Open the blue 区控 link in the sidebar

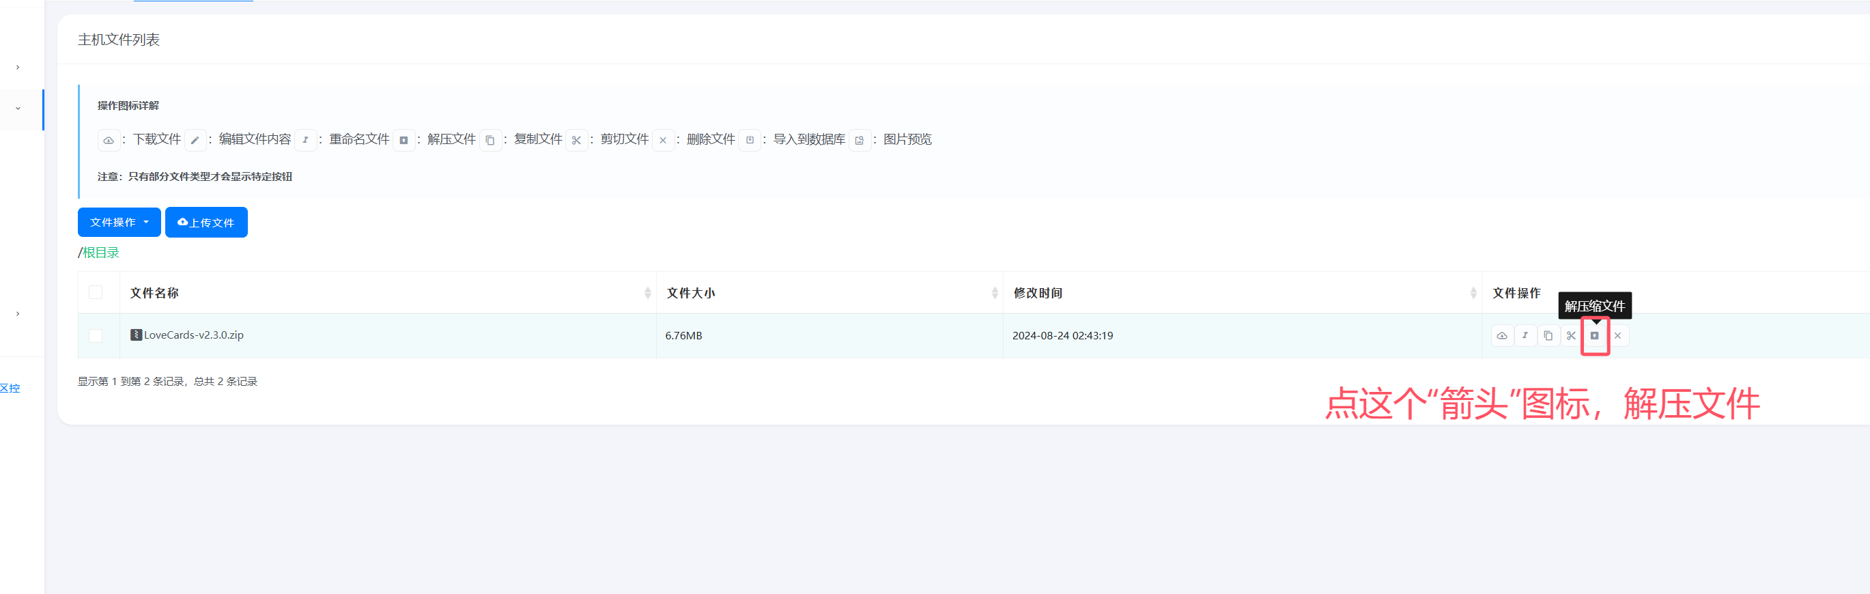(x=10, y=388)
